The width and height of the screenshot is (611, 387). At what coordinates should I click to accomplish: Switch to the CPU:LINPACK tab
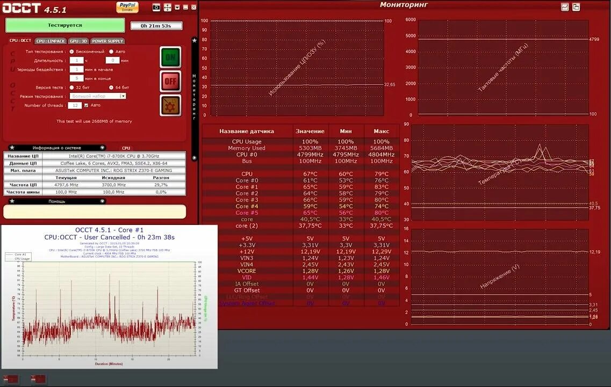coord(51,41)
